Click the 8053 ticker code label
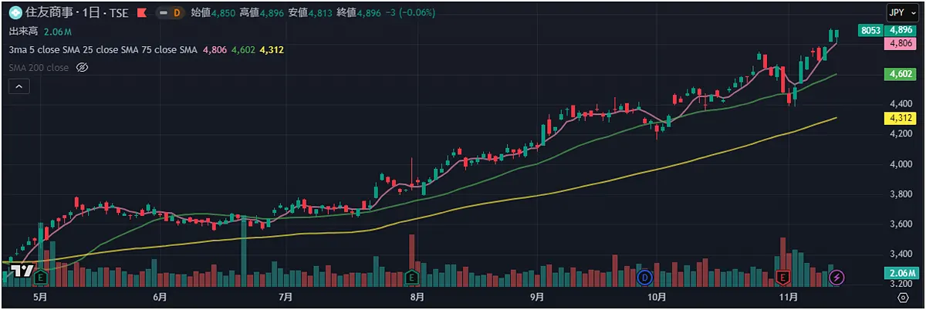Screen dimensions: 926x310 coord(870,30)
